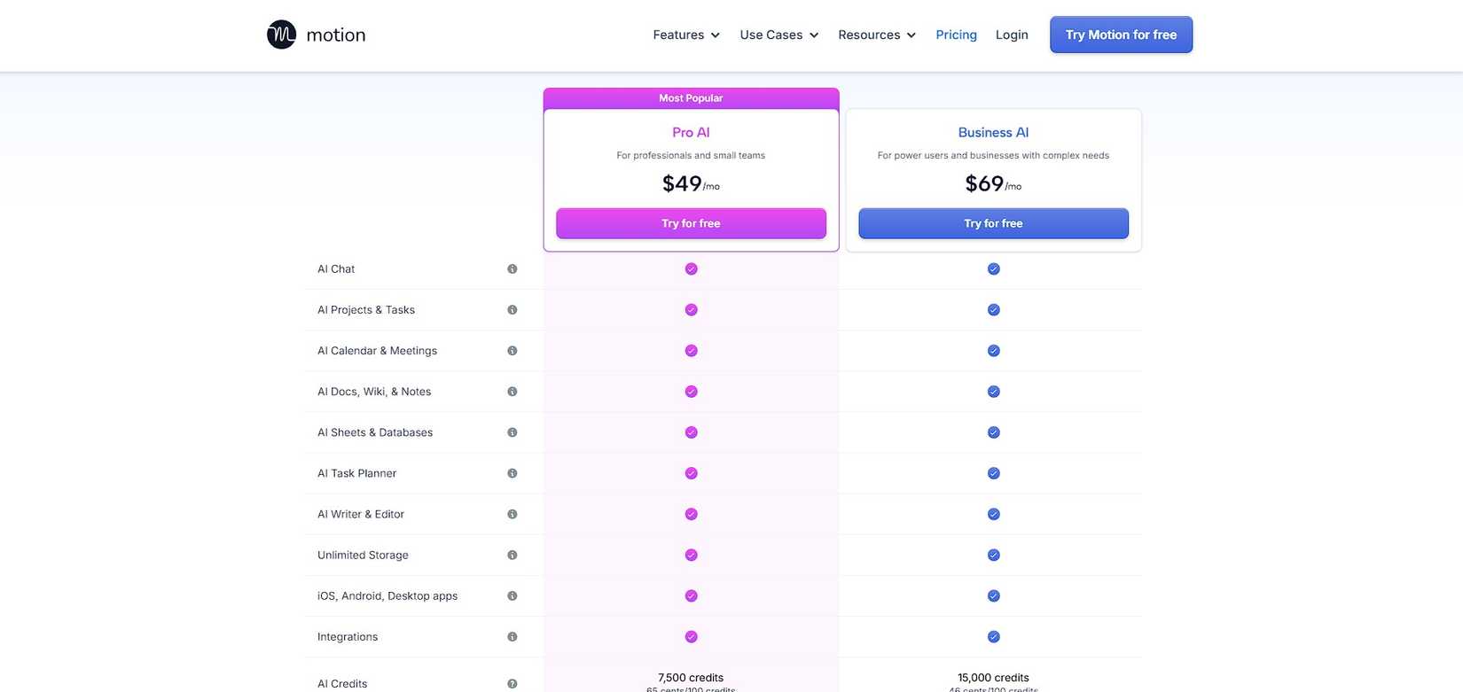Click the $49/mo price
Viewport: 1463px width, 692px height.
tap(691, 183)
